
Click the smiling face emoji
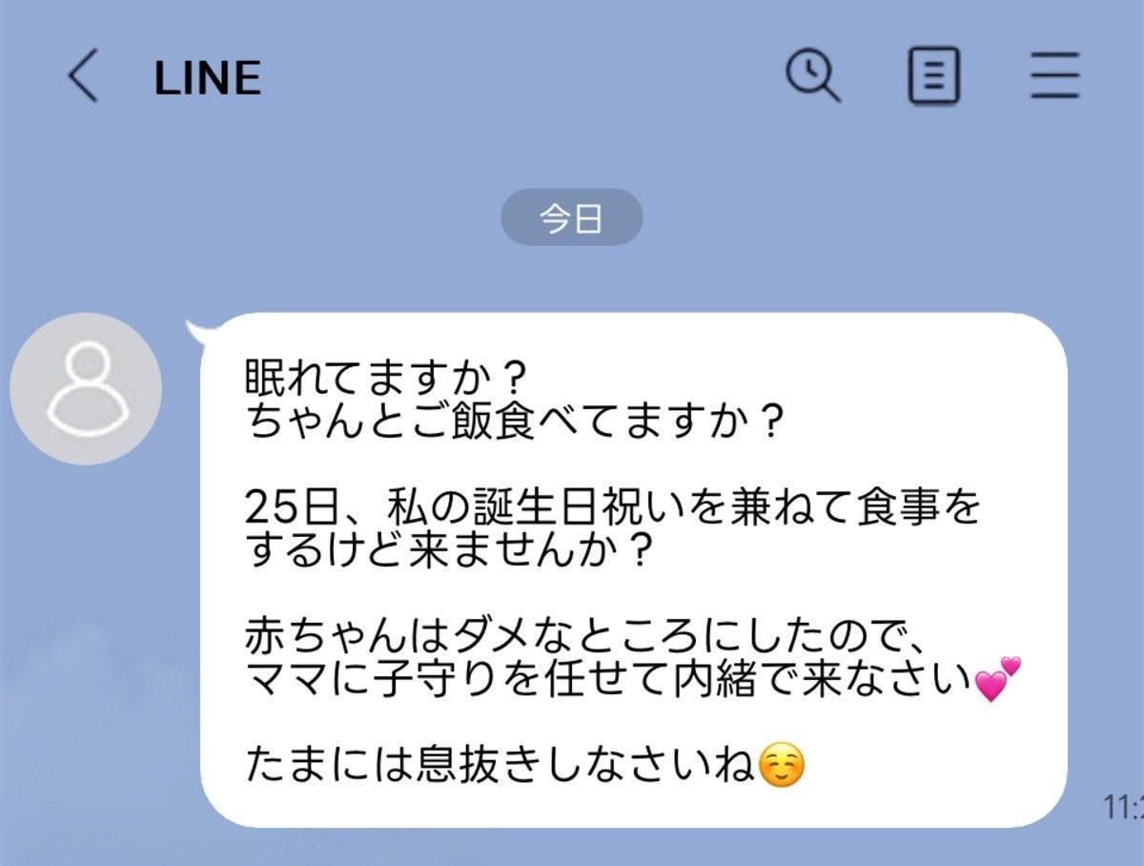(x=782, y=765)
